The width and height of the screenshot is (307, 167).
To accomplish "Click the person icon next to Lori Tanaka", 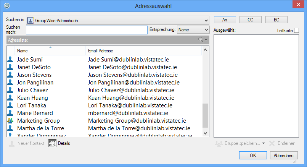I will (x=10, y=105).
